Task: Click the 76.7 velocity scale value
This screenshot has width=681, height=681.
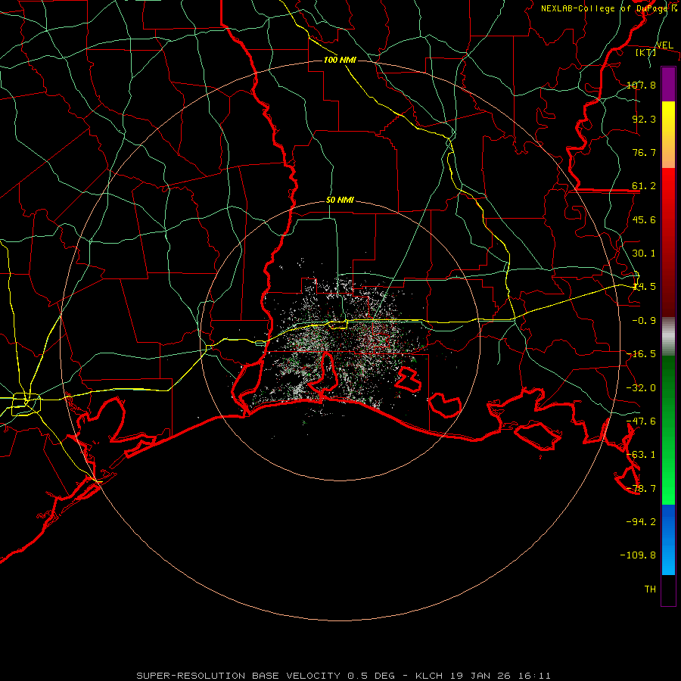Action: coord(644,152)
